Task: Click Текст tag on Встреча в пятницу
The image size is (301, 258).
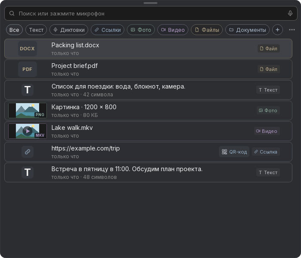Action: point(268,172)
